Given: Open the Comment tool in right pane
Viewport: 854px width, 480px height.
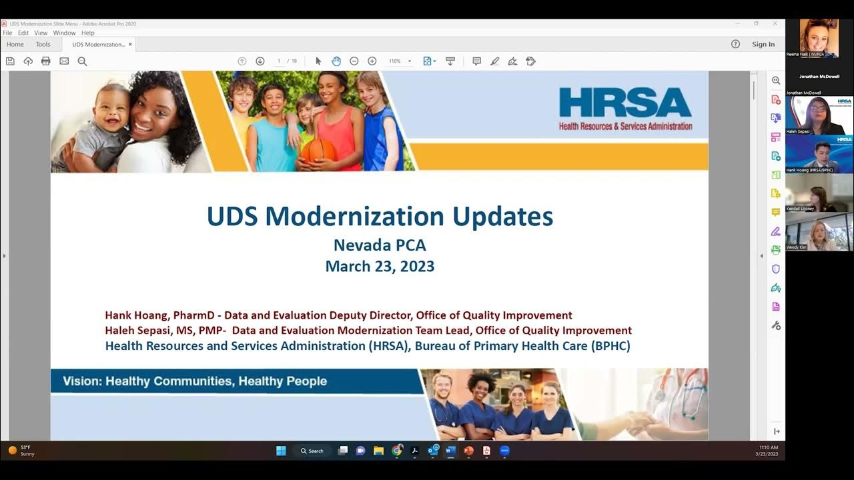Looking at the screenshot, I should coord(776,212).
